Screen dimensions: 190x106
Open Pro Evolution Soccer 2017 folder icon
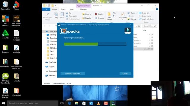point(17,64)
